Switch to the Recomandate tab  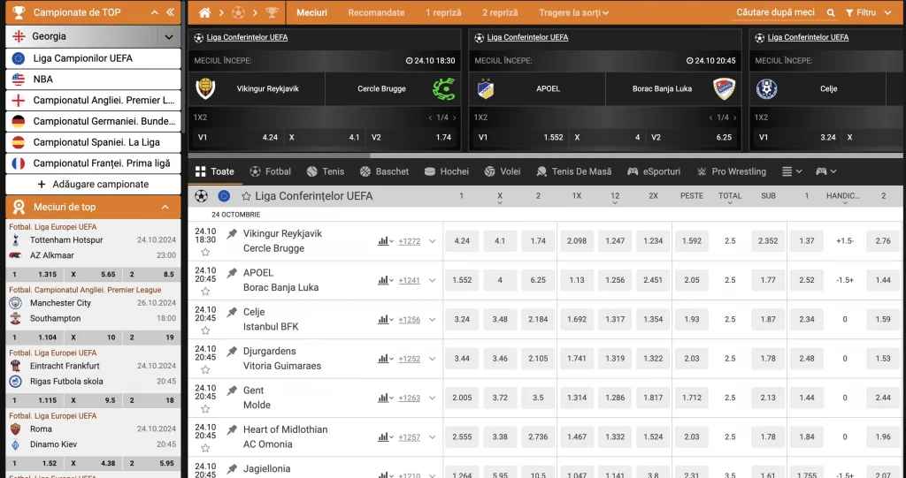tap(376, 13)
